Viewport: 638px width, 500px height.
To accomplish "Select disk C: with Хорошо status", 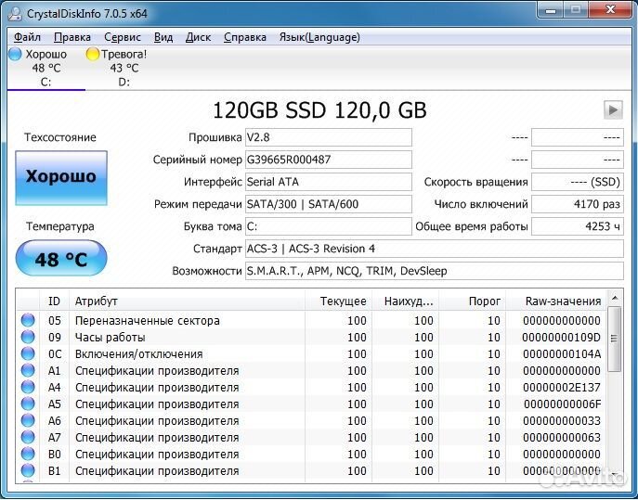I will click(46, 68).
